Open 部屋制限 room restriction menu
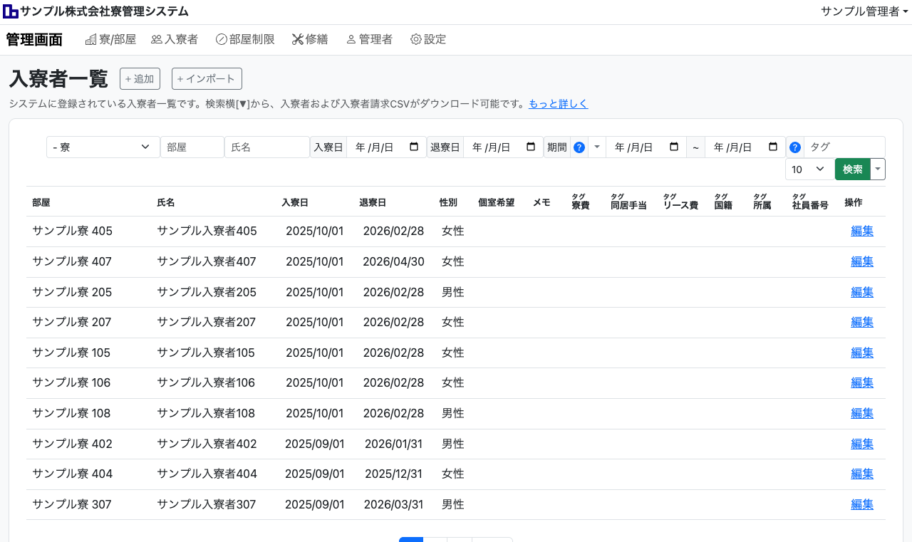The height and width of the screenshot is (542, 912). [x=245, y=40]
